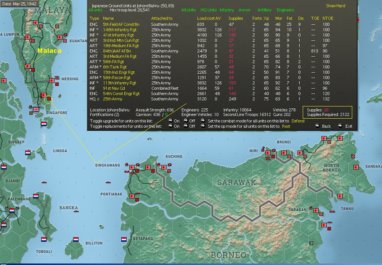Cycle the Rest op mode value
The width and height of the screenshot is (382, 265).
[286, 126]
